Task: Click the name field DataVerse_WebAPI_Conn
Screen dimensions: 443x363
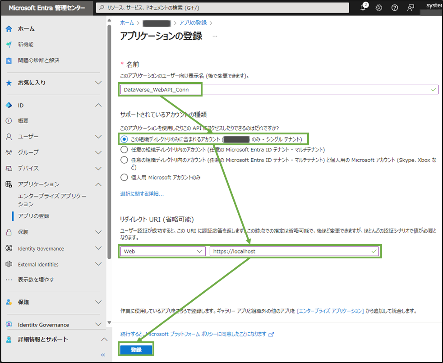Action: 279,90
